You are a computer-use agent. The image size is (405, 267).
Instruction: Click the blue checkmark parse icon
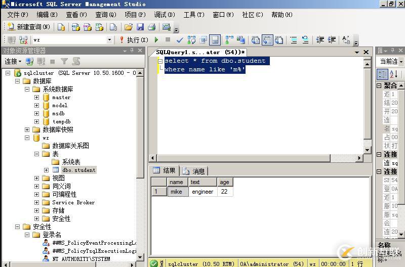pyautogui.click(x=180, y=40)
